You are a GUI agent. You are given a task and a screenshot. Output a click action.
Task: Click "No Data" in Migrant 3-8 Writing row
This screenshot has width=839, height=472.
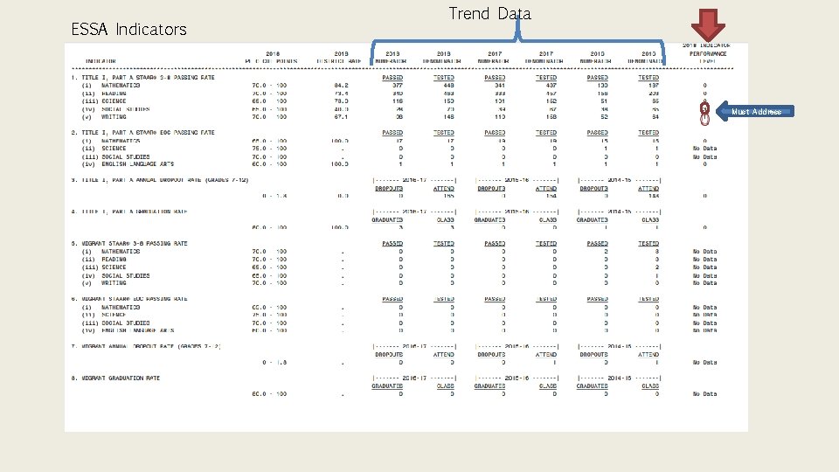pos(704,283)
